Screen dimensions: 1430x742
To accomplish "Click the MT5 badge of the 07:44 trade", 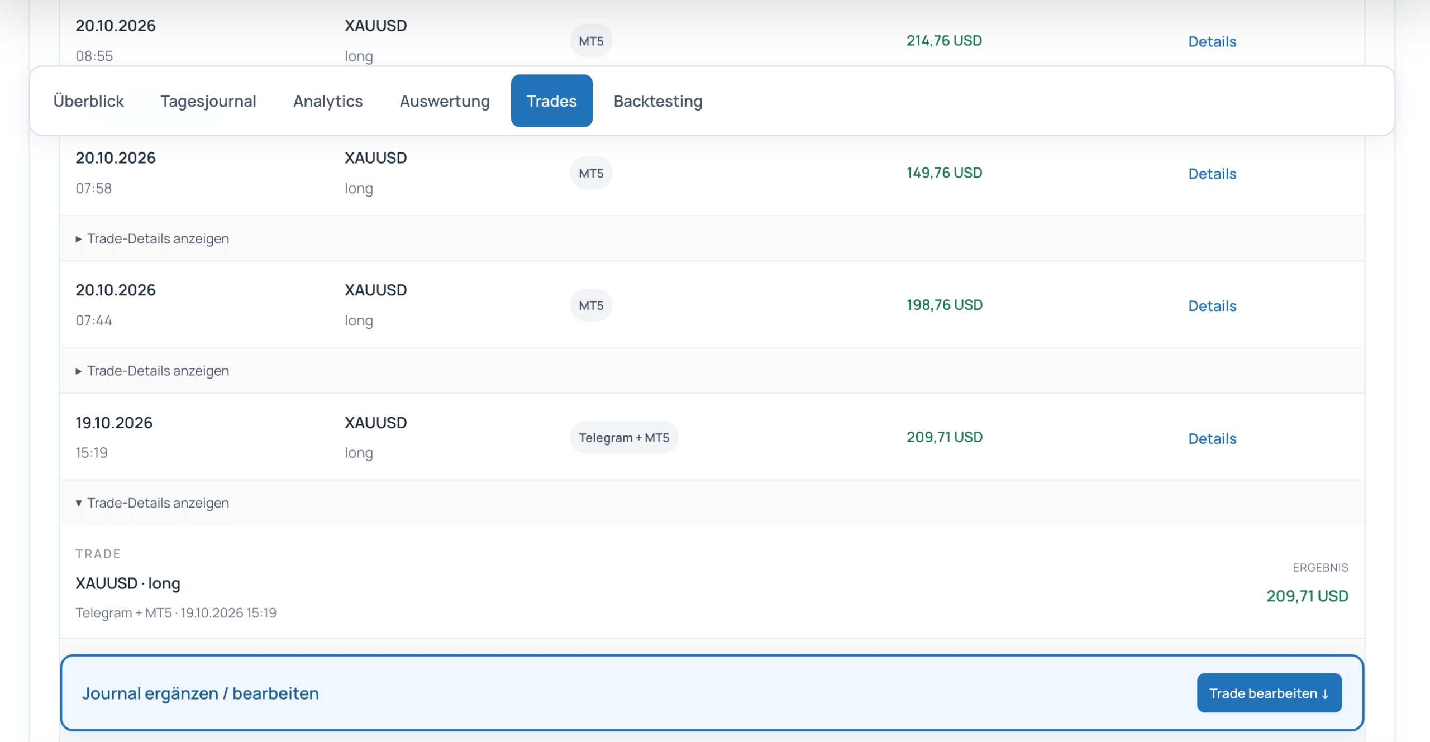I will (591, 305).
